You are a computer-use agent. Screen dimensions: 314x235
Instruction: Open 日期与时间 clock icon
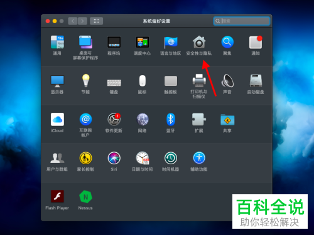tap(143, 158)
